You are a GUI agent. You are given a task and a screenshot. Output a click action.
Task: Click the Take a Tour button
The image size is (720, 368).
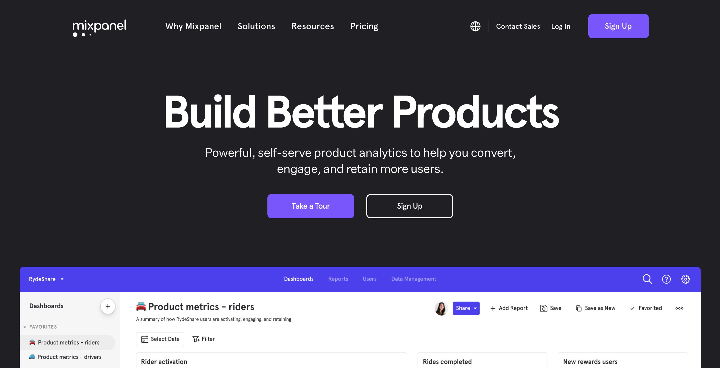311,206
